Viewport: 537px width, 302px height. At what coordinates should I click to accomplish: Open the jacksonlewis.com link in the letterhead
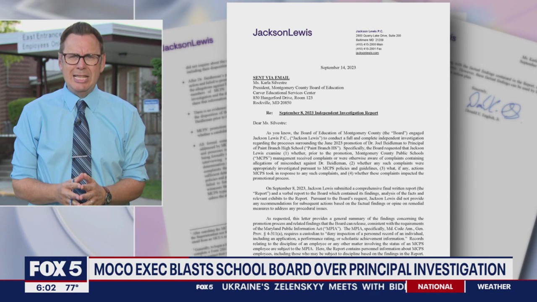coord(367,53)
